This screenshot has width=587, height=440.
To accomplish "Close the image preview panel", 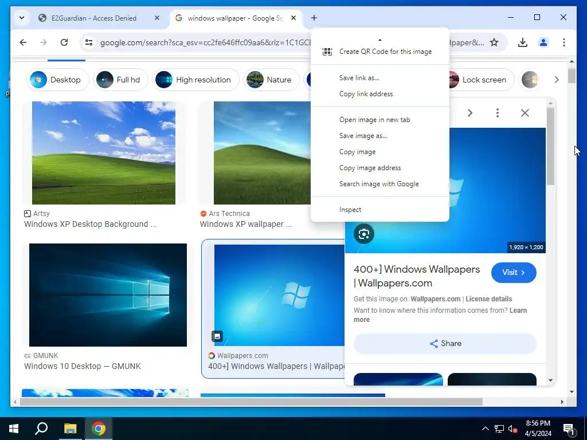I will [525, 113].
